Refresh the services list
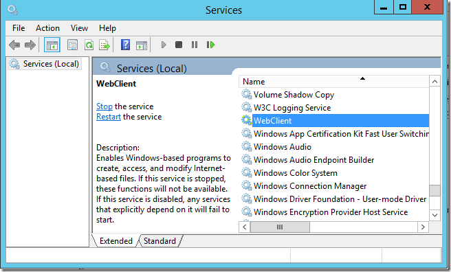 coord(89,45)
